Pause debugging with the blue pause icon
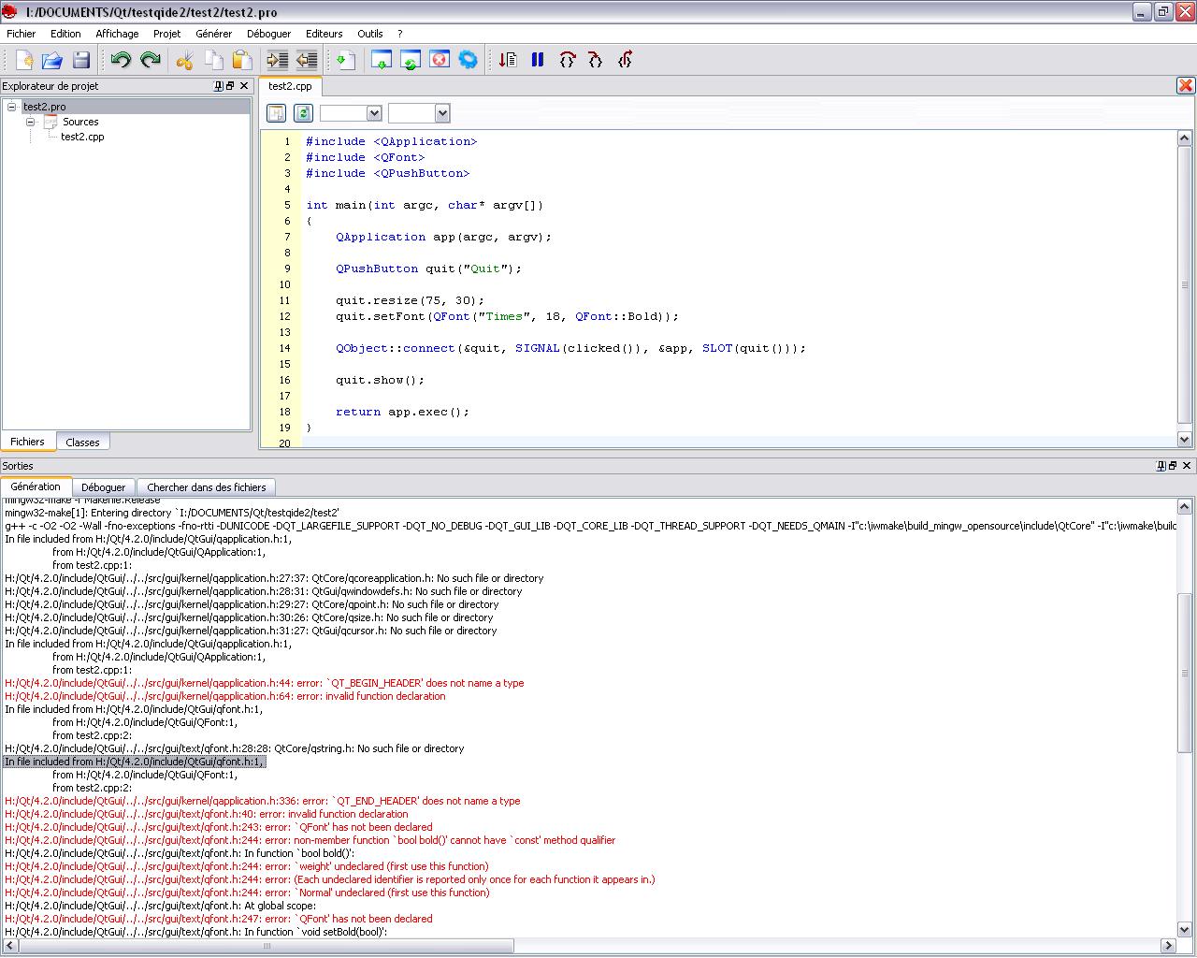This screenshot has height=958, width=1197. point(537,59)
